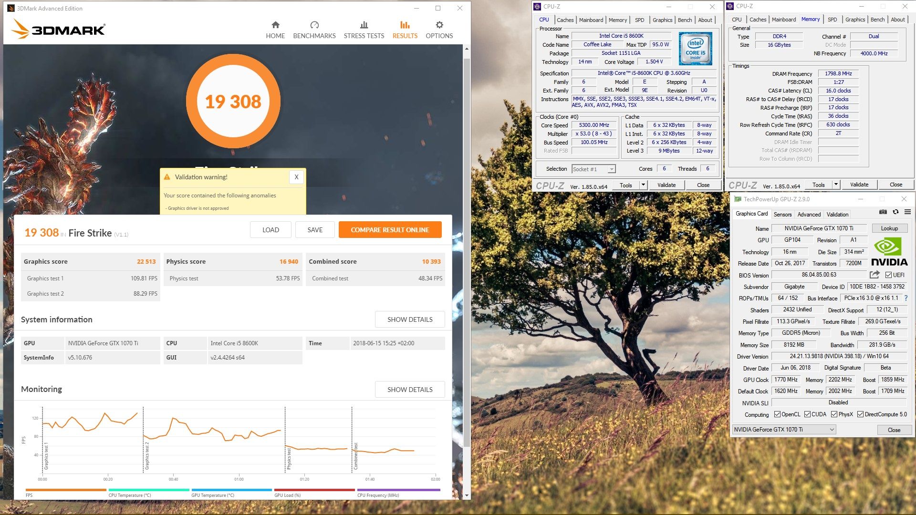Click the Bus Interface question mark

click(x=906, y=298)
